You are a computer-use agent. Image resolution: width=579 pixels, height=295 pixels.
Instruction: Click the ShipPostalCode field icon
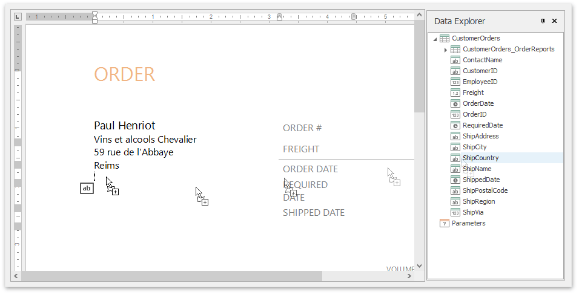pyautogui.click(x=455, y=190)
